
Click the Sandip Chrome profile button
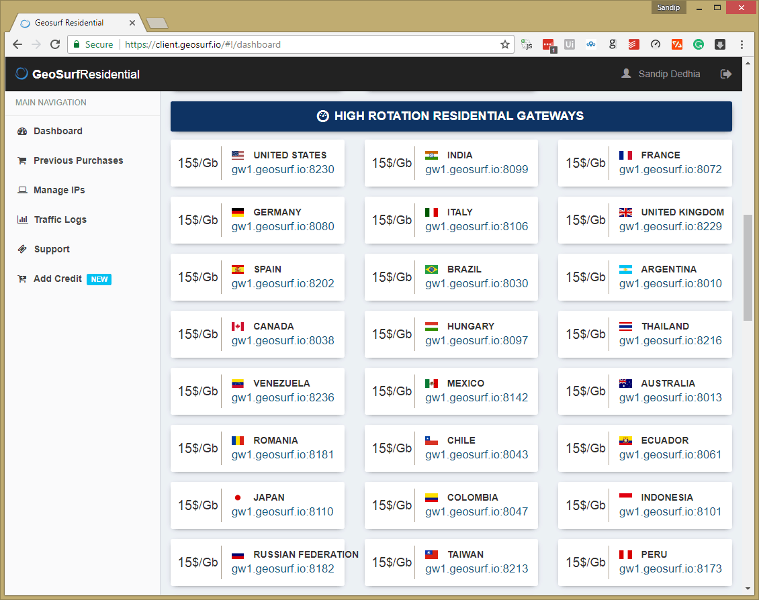click(x=668, y=7)
